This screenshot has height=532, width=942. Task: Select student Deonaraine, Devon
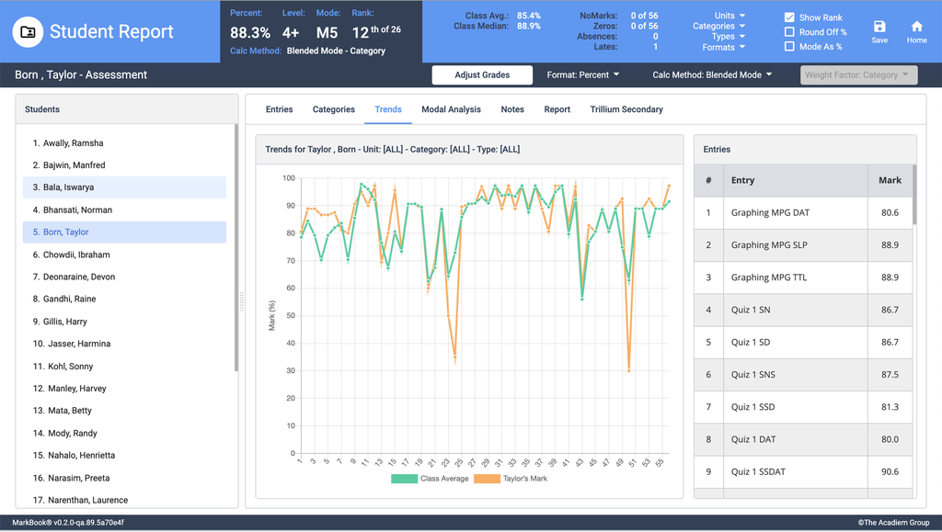tap(124, 277)
